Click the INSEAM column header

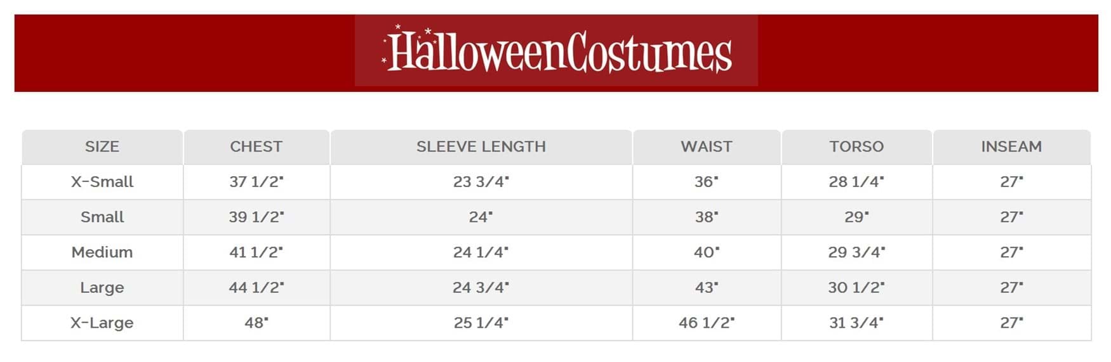click(1011, 146)
